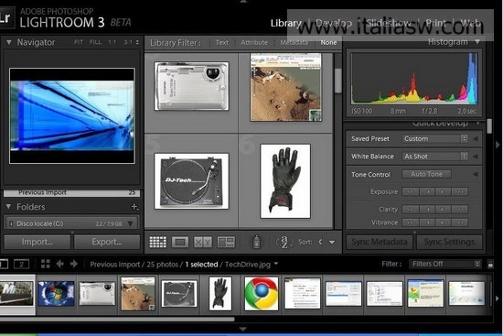Screen dimensions: 503x336
Task: Click the Import button
Action: click(37, 242)
